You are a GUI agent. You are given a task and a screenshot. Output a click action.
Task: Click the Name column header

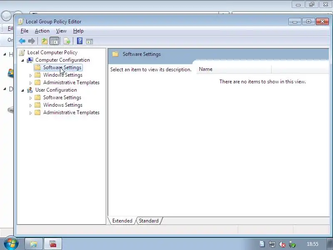click(x=234, y=69)
